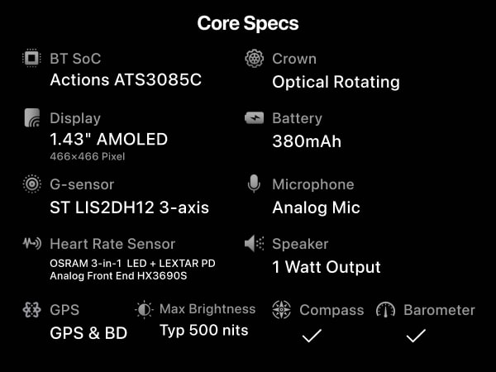Select the G-sensor target icon
The width and height of the screenshot is (496, 372).
tap(32, 184)
